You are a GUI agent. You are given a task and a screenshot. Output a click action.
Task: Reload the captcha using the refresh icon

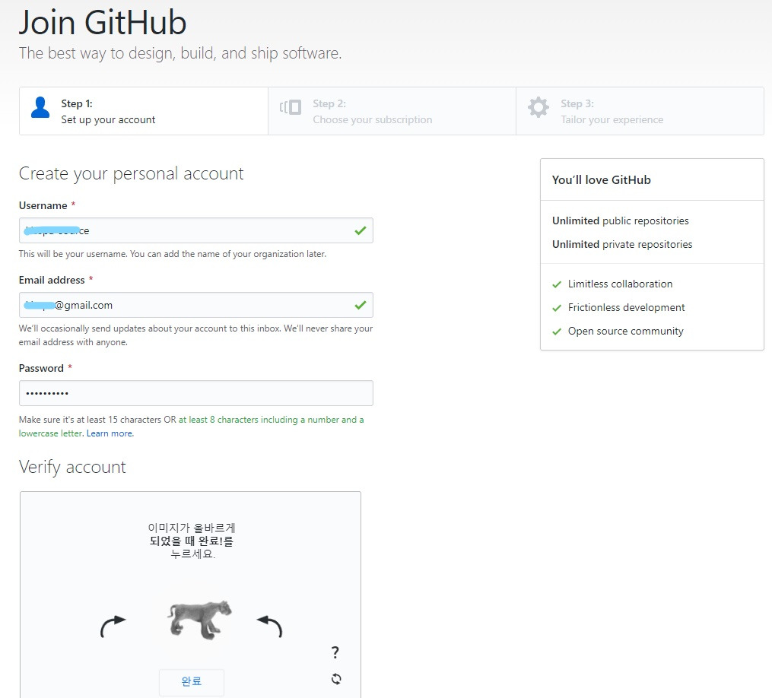[x=335, y=679]
